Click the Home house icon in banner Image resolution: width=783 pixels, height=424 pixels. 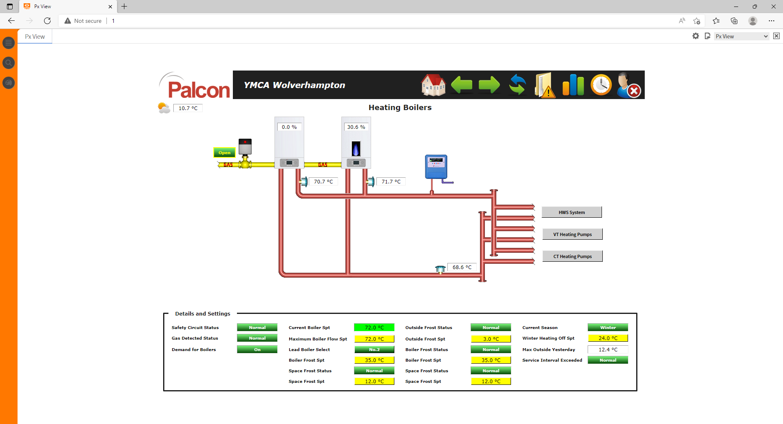(433, 85)
